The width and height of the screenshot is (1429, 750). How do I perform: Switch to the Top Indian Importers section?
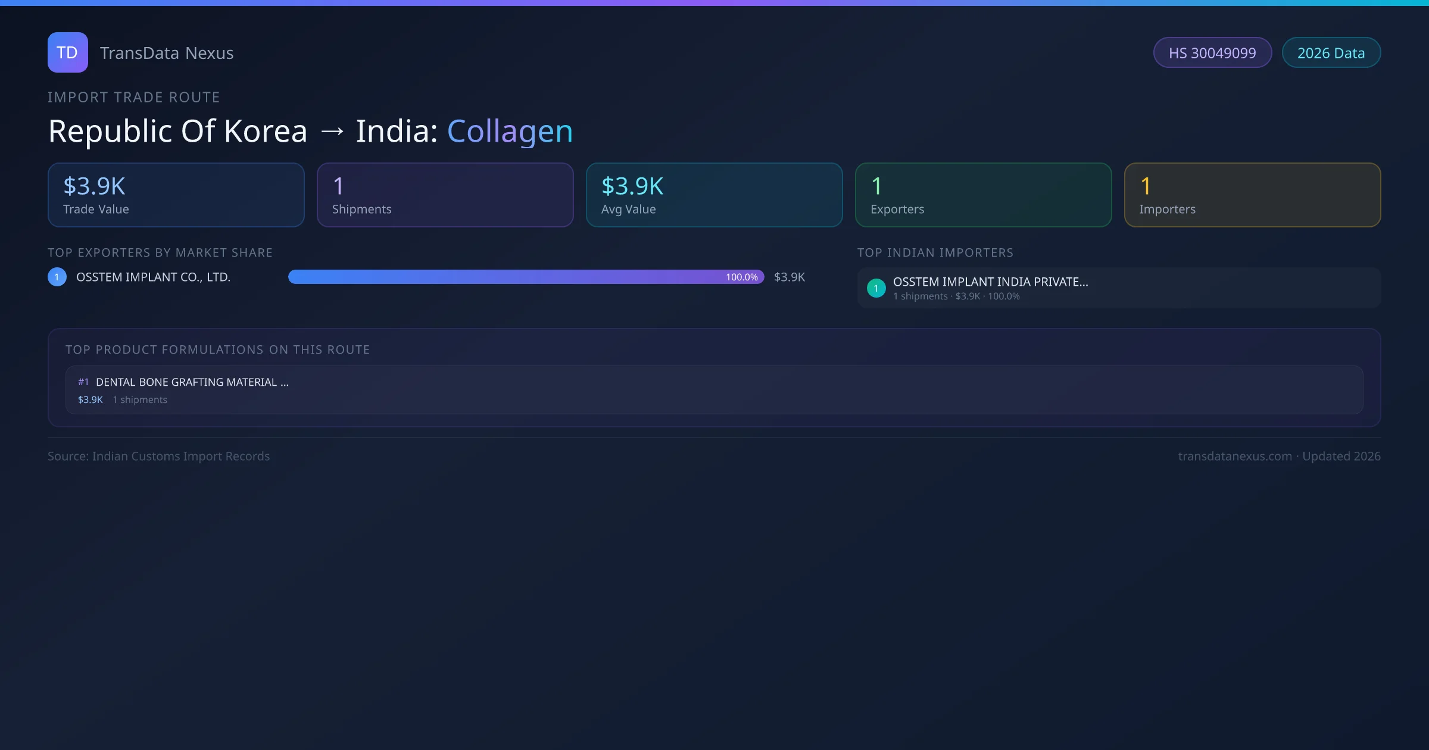coord(935,252)
